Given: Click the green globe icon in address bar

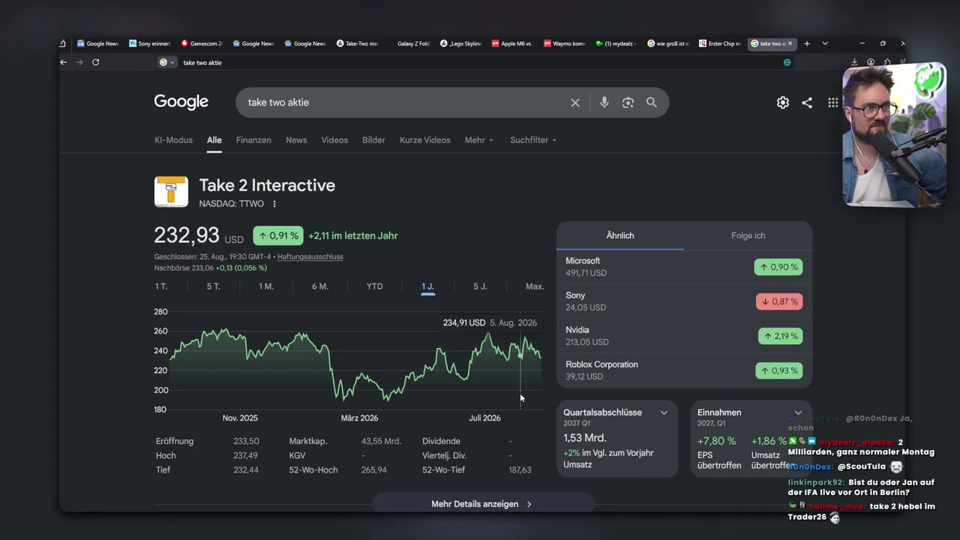Looking at the screenshot, I should (x=787, y=62).
